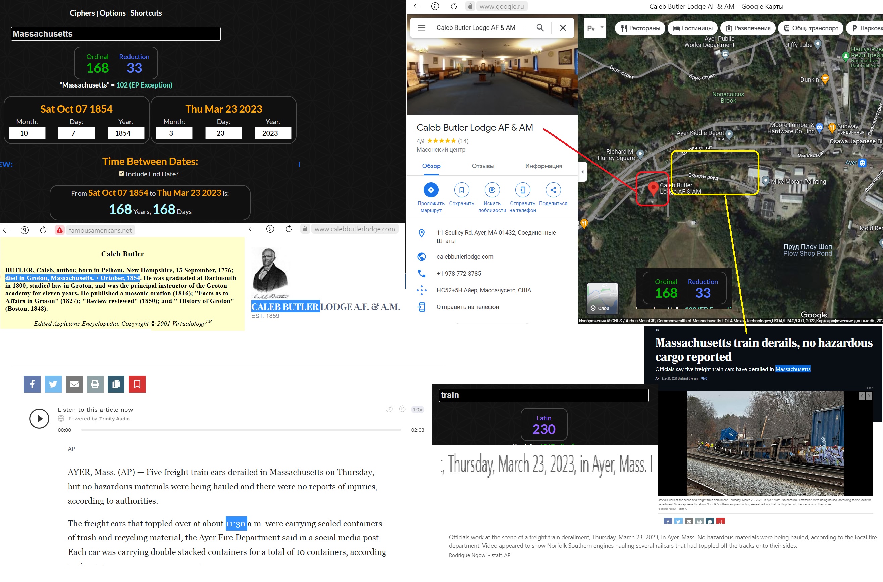Switch to the Обзор tab

[431, 166]
